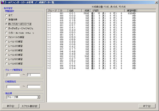159x111 pixels.
Task: Select the row with ID 039
Action: (92, 42)
